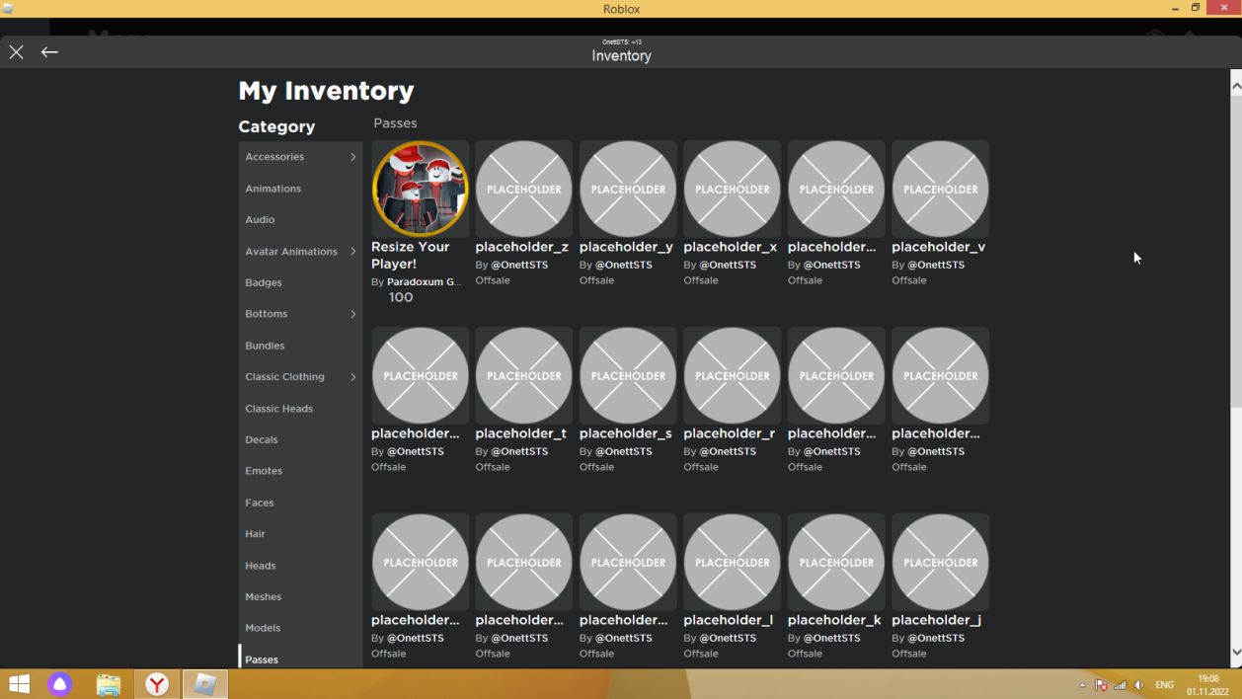Image resolution: width=1242 pixels, height=699 pixels.
Task: Open the Windows Start menu
Action: pos(19,683)
